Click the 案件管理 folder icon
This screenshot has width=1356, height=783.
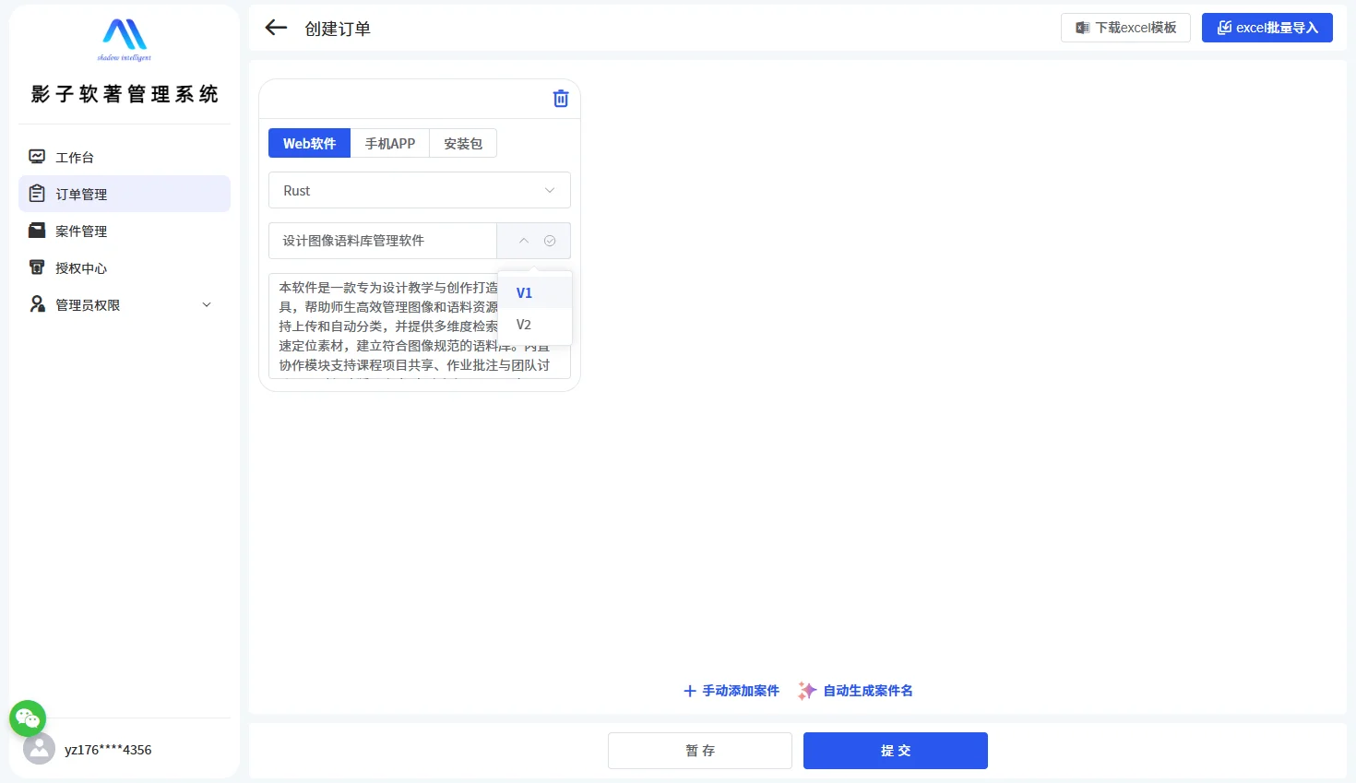pyautogui.click(x=36, y=231)
